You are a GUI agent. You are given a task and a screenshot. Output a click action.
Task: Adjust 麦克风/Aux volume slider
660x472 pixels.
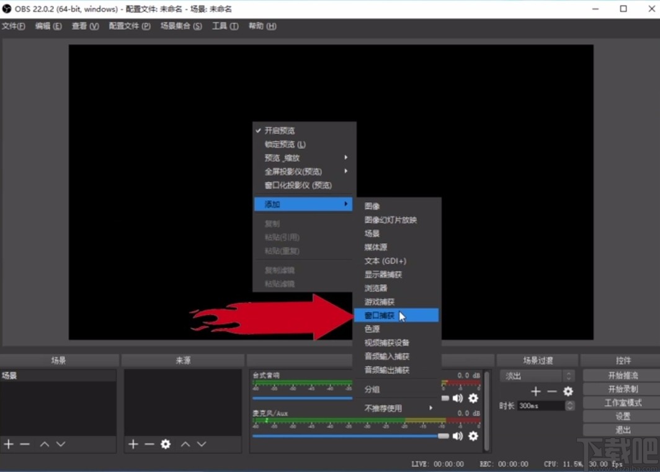pyautogui.click(x=350, y=436)
